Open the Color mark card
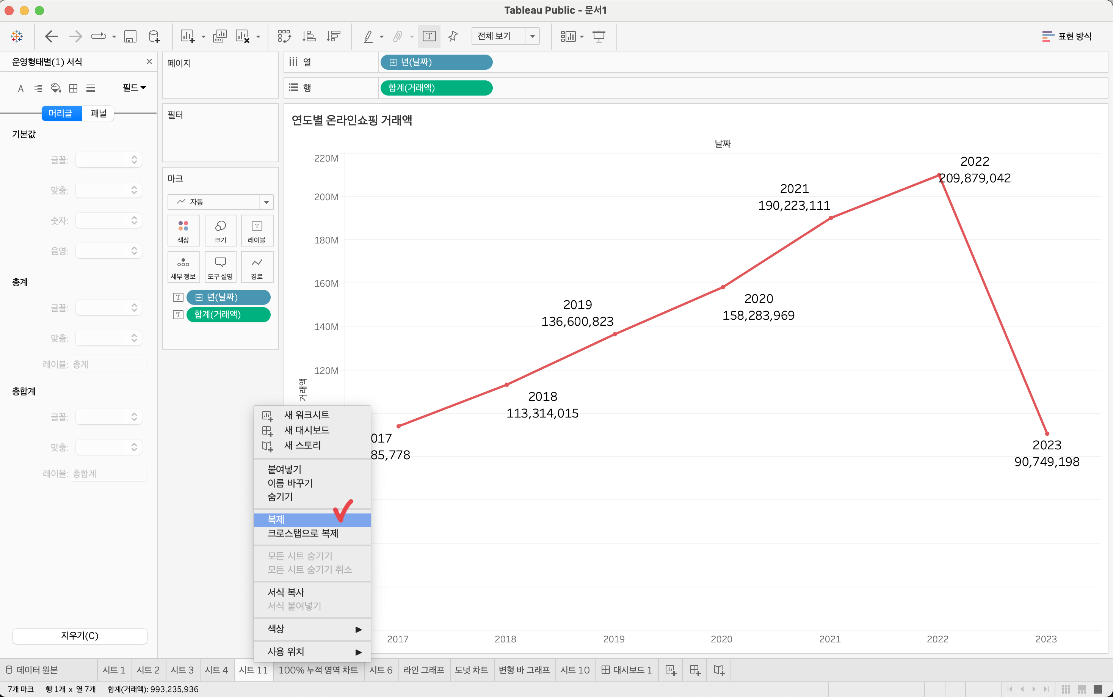The width and height of the screenshot is (1113, 697). click(183, 231)
